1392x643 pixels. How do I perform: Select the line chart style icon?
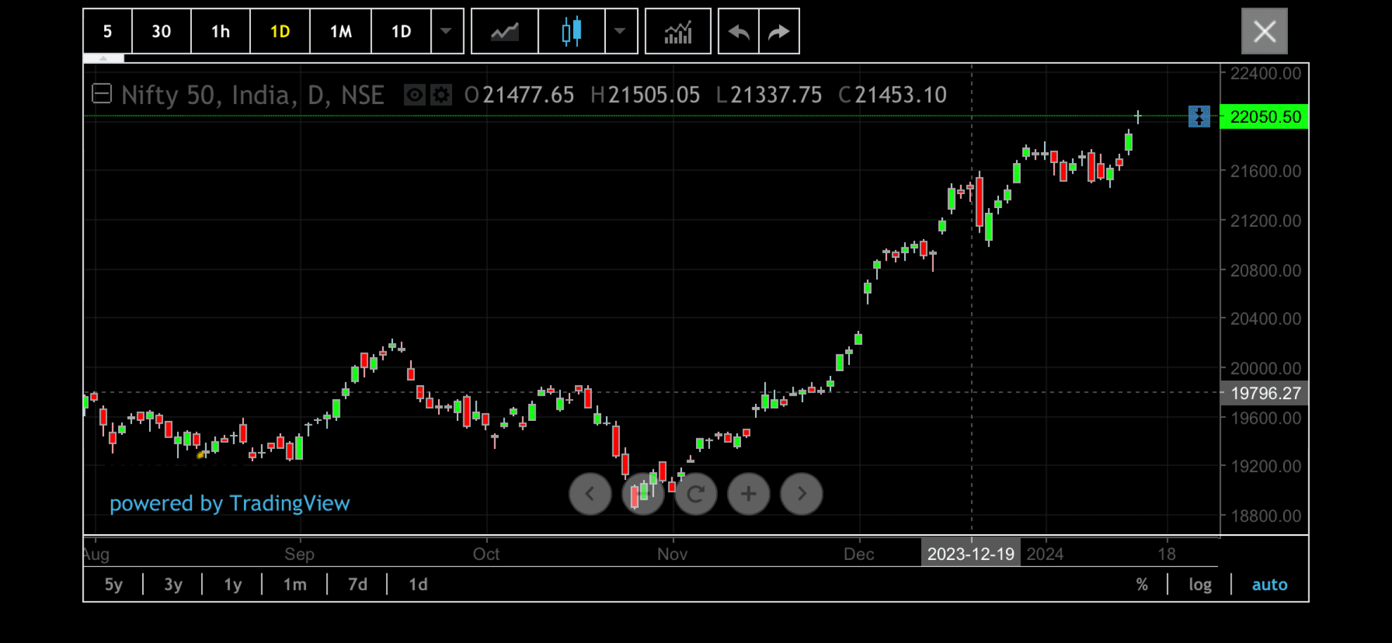504,32
